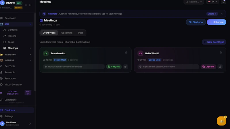Open the Hello World! booking link externally
The width and height of the screenshot is (230, 129).
220,67
